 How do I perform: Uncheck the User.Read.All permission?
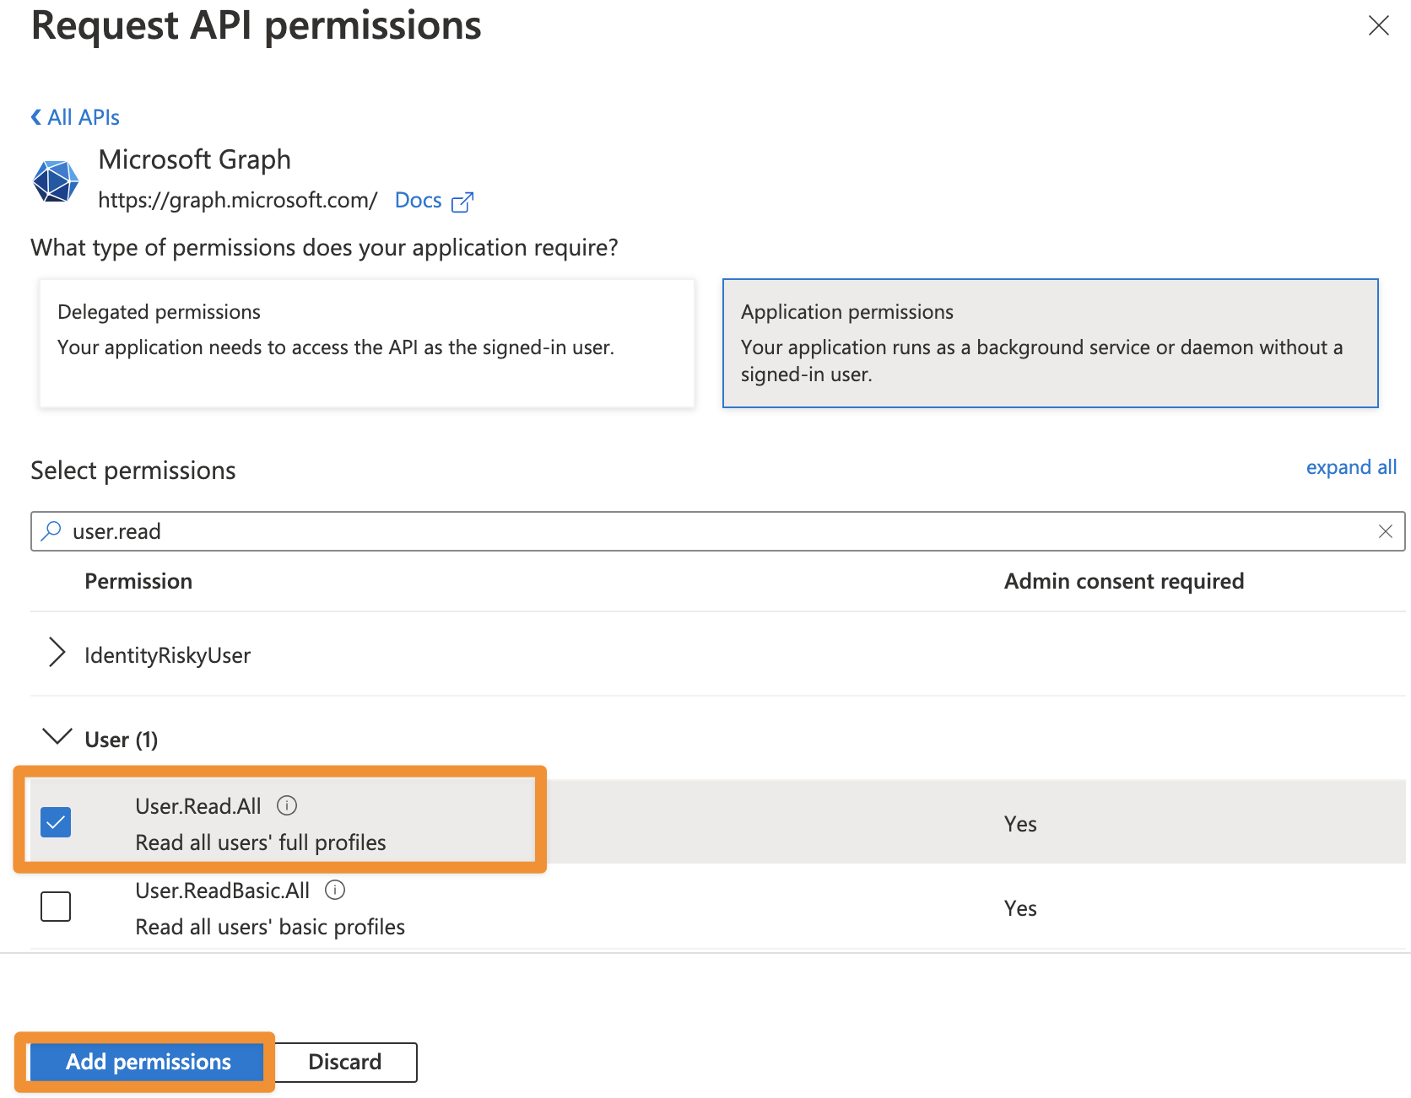pos(56,822)
